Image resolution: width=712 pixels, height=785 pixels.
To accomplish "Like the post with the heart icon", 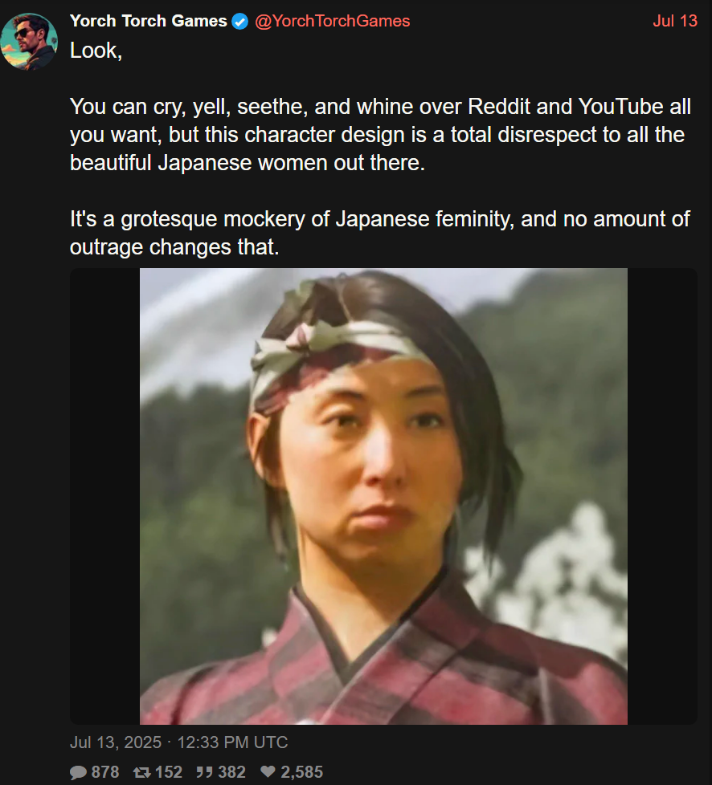I will (x=268, y=771).
